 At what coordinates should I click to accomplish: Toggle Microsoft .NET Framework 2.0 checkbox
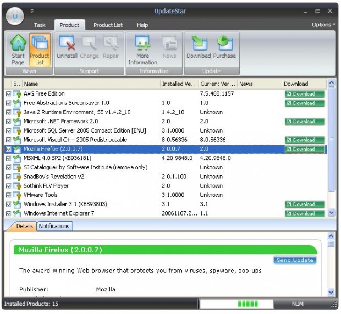[8, 122]
